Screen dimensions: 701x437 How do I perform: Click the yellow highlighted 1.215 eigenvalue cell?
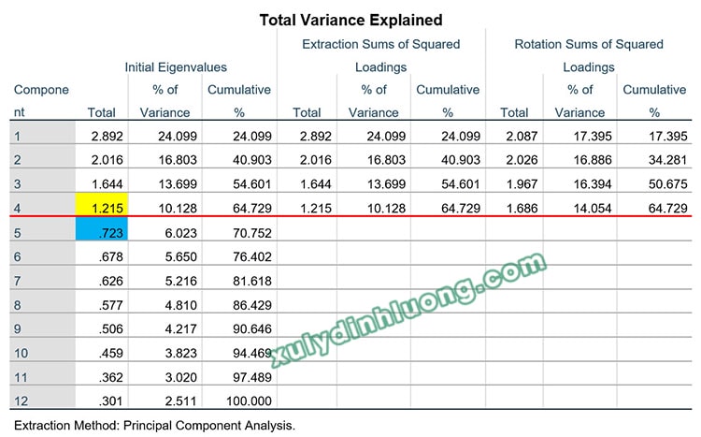click(x=102, y=205)
